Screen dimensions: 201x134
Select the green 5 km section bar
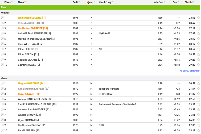tap(100, 7)
